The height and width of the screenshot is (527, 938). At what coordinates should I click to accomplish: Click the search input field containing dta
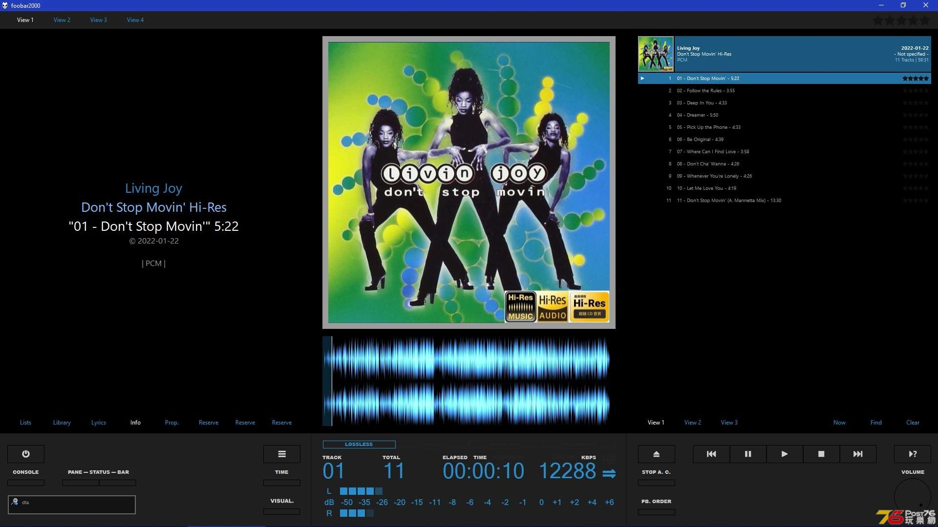click(72, 505)
